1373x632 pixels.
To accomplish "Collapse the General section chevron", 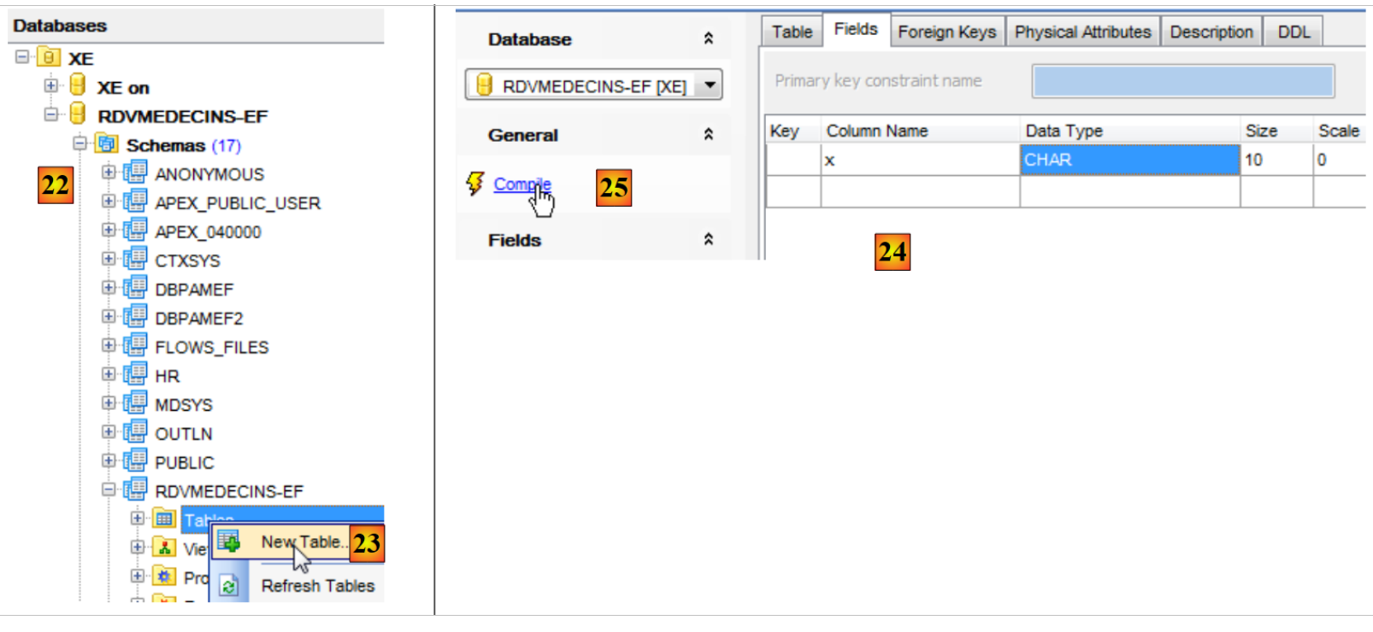I will click(x=708, y=134).
